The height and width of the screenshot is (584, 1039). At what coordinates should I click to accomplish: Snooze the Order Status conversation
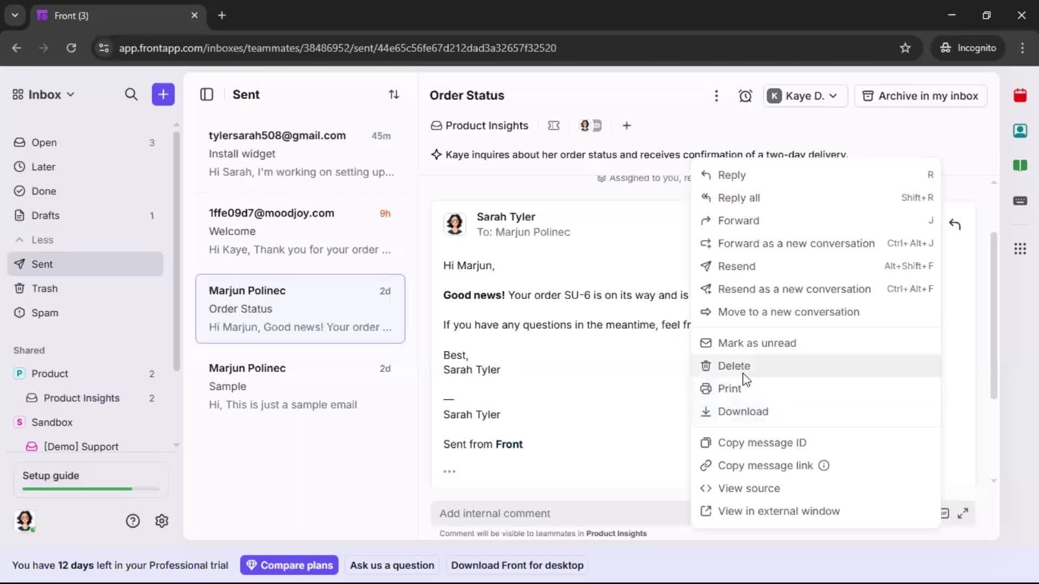pyautogui.click(x=745, y=95)
